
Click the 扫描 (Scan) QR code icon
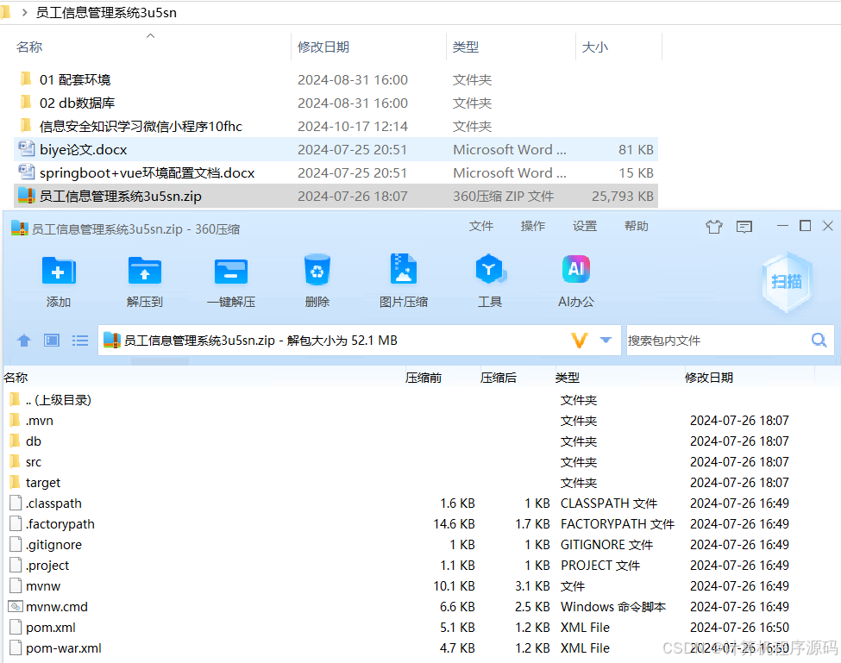click(x=786, y=280)
